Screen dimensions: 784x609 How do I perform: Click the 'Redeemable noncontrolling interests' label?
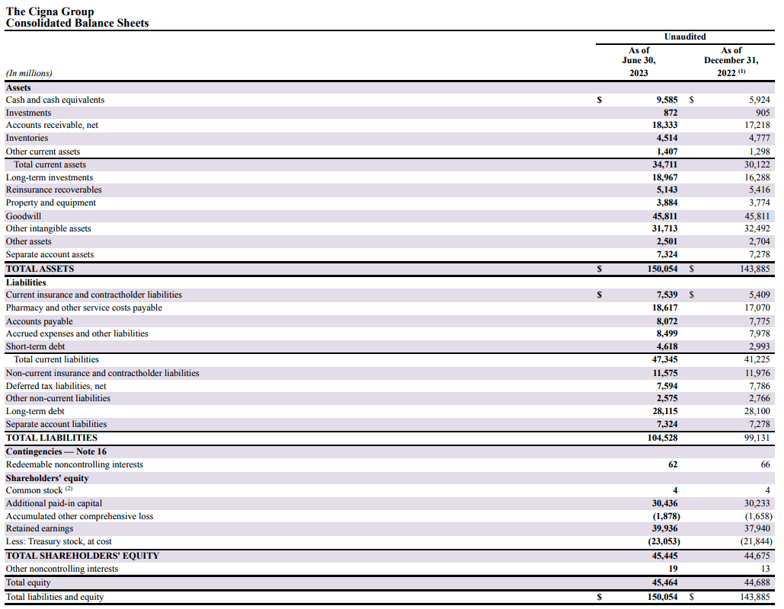pyautogui.click(x=75, y=465)
